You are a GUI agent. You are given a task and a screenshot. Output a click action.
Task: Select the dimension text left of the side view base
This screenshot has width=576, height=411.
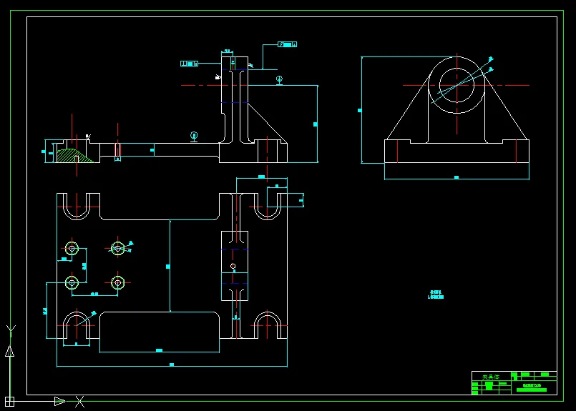(x=44, y=152)
